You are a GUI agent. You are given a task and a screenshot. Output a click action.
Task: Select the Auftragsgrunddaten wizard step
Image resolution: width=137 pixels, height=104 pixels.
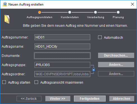(40, 17)
